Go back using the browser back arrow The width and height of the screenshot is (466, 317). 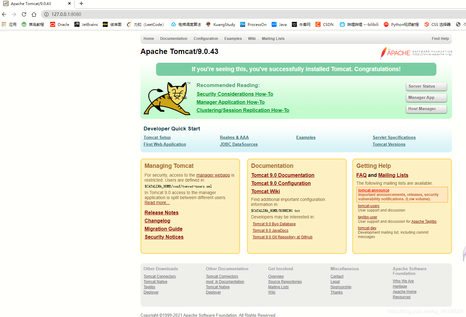pyautogui.click(x=4, y=14)
